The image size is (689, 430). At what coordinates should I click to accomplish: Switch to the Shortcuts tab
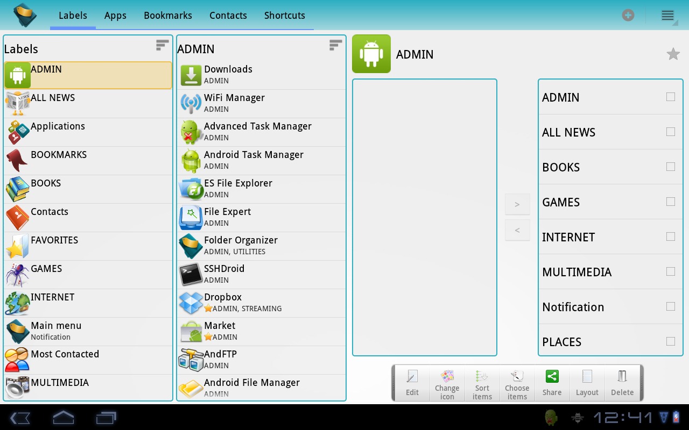pyautogui.click(x=285, y=16)
